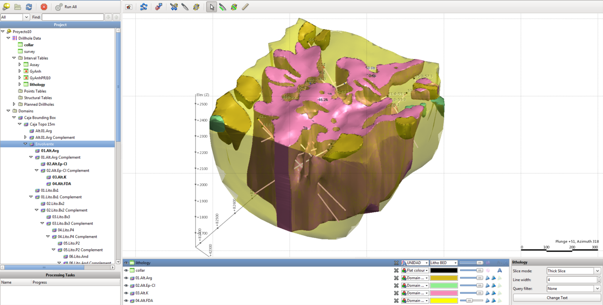
Task: Click the screenshot capture icon in toolbar
Action: pos(129,7)
